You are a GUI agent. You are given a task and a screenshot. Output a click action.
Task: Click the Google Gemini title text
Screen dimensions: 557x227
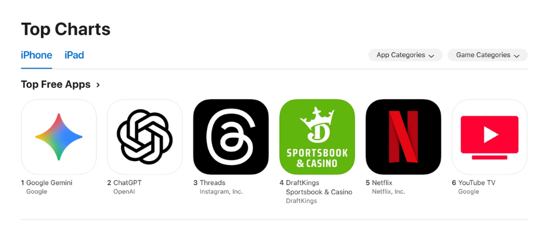(49, 183)
